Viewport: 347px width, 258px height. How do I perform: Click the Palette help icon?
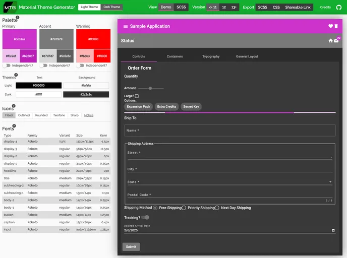pyautogui.click(x=18, y=17)
